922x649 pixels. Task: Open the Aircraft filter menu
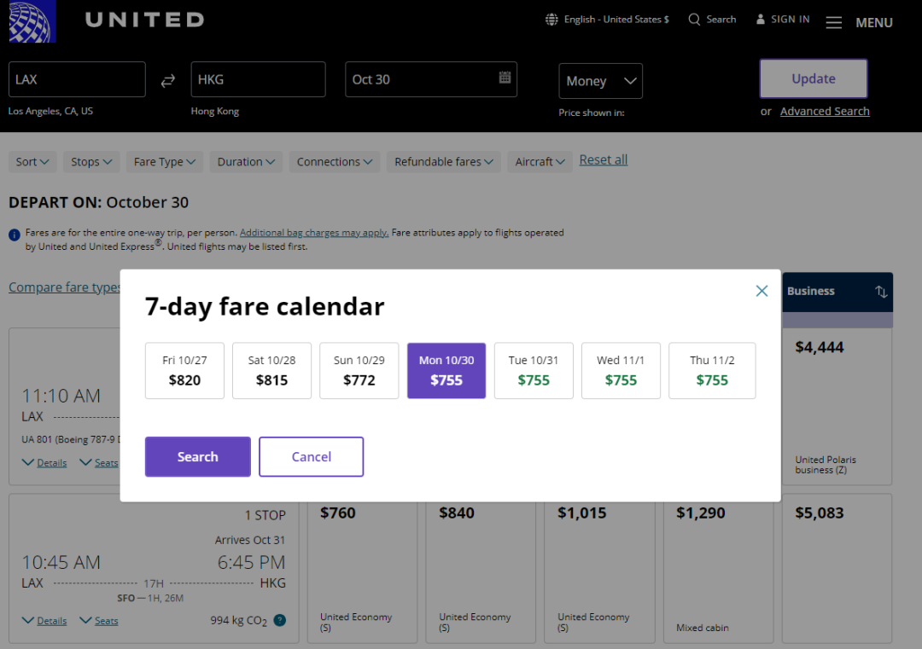pyautogui.click(x=540, y=162)
